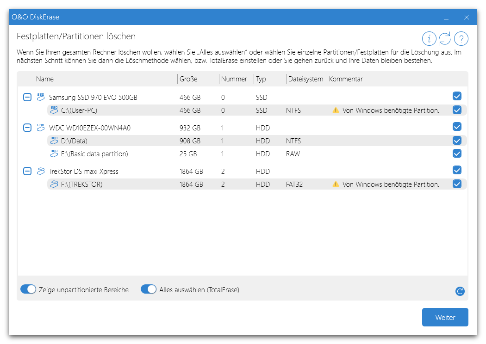Click the D:\(Data) partition HDD icon

[x=54, y=141]
